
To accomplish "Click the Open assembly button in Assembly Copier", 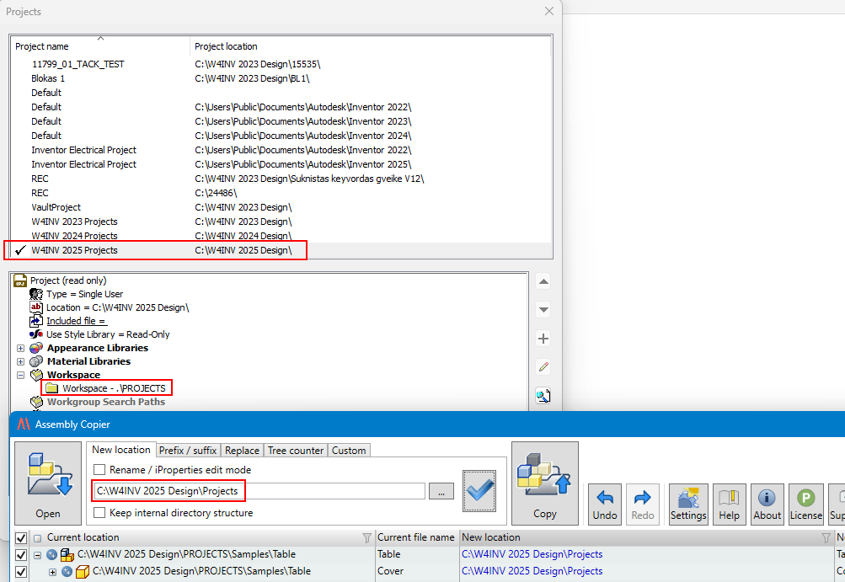I will tap(48, 483).
